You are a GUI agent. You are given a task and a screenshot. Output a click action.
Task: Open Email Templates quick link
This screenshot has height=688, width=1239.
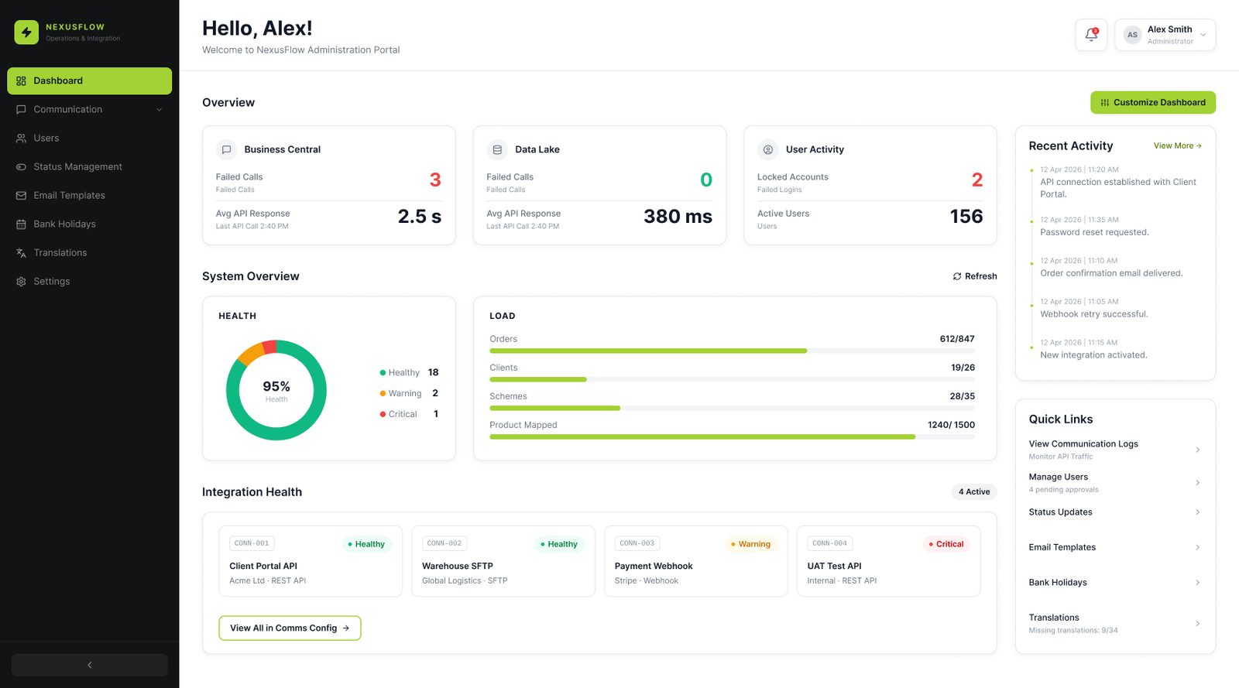coord(1115,547)
